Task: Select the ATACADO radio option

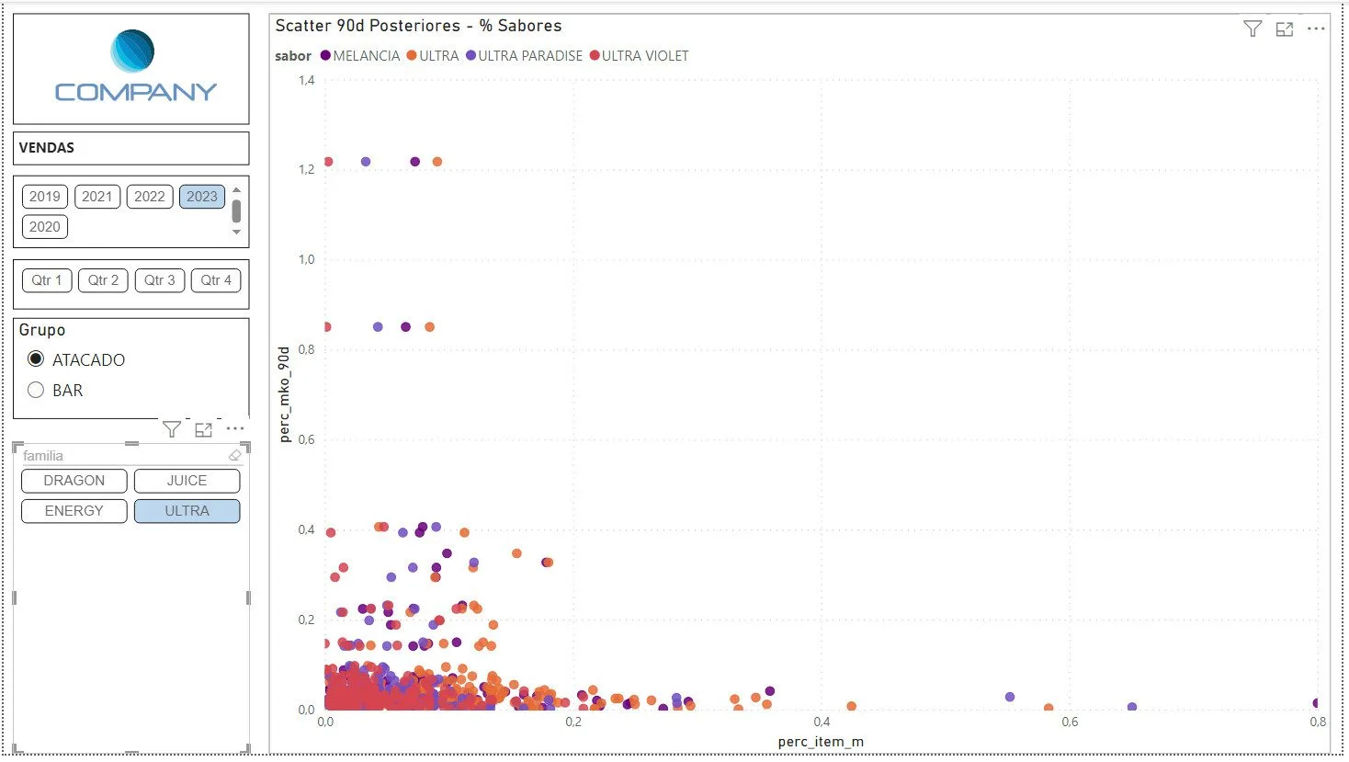Action: pyautogui.click(x=36, y=359)
